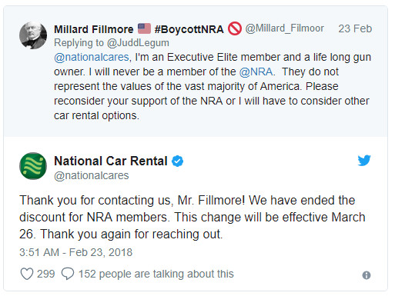Open the National Car Rental display name

pyautogui.click(x=111, y=161)
